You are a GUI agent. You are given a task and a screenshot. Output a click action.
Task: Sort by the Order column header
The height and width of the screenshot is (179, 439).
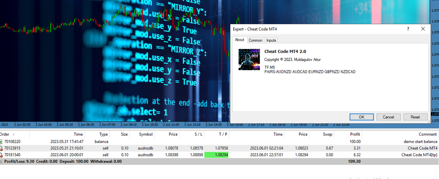pyautogui.click(x=5, y=134)
